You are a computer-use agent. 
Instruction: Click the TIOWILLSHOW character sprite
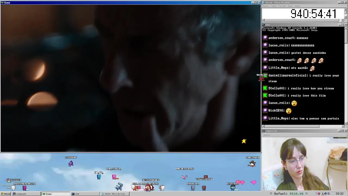pyautogui.click(x=206, y=177)
